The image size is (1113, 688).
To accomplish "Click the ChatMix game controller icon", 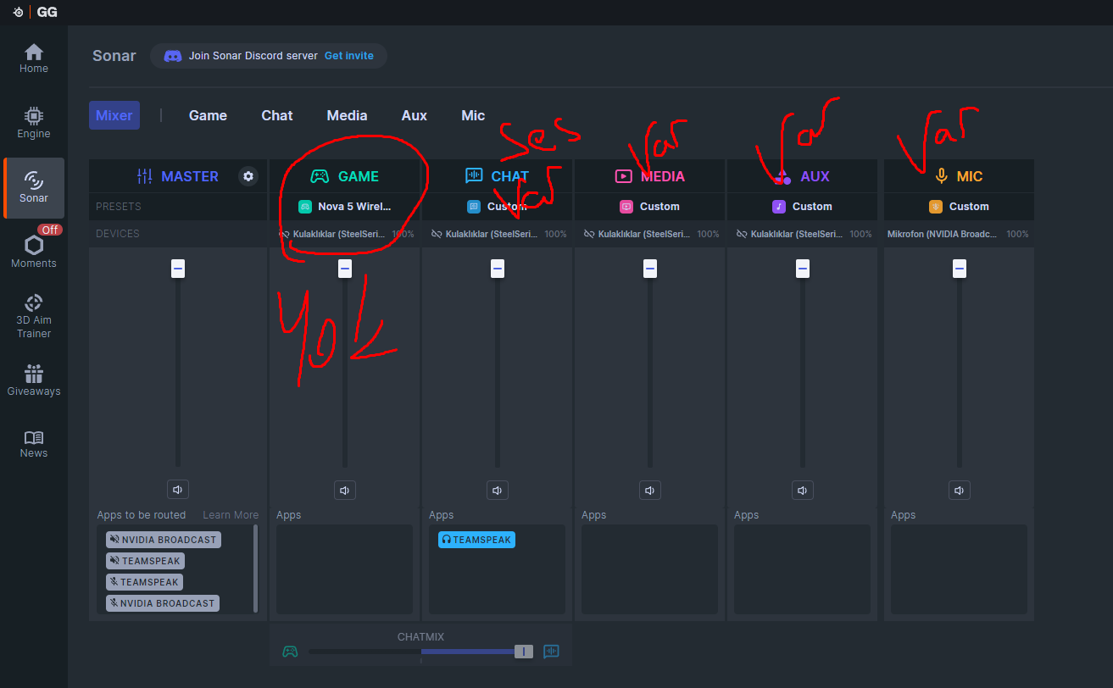I will click(x=290, y=652).
